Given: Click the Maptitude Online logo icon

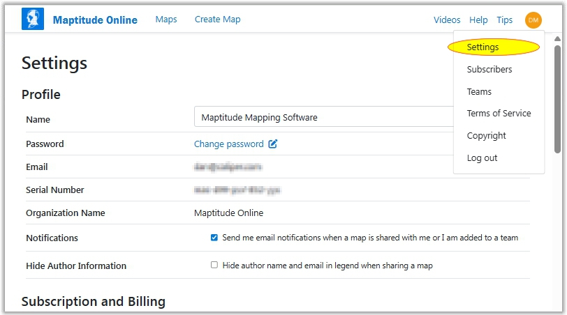Looking at the screenshot, I should coord(33,19).
